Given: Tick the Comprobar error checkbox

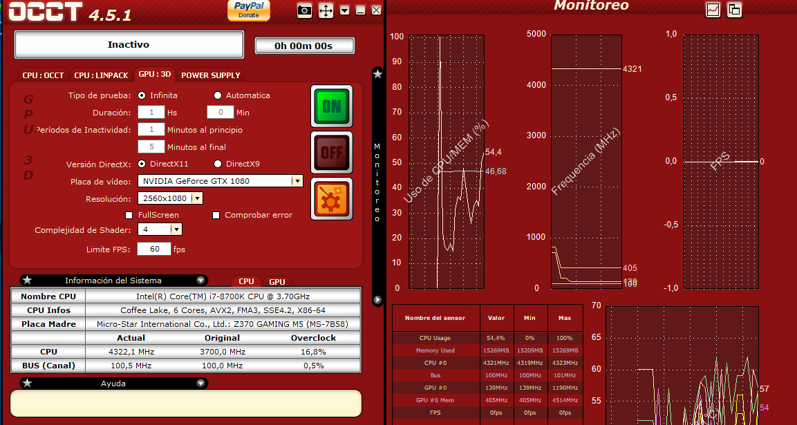Looking at the screenshot, I should [x=216, y=215].
